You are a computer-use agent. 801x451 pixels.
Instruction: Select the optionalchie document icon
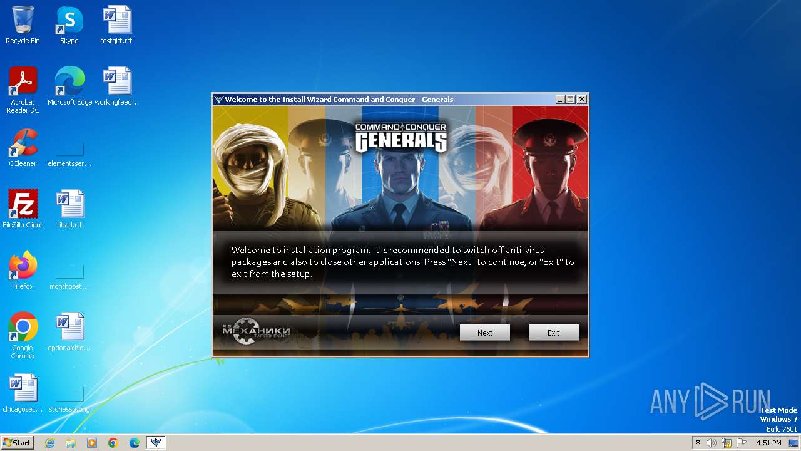[x=69, y=331]
